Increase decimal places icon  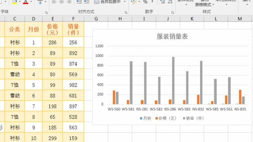(x=162, y=2)
